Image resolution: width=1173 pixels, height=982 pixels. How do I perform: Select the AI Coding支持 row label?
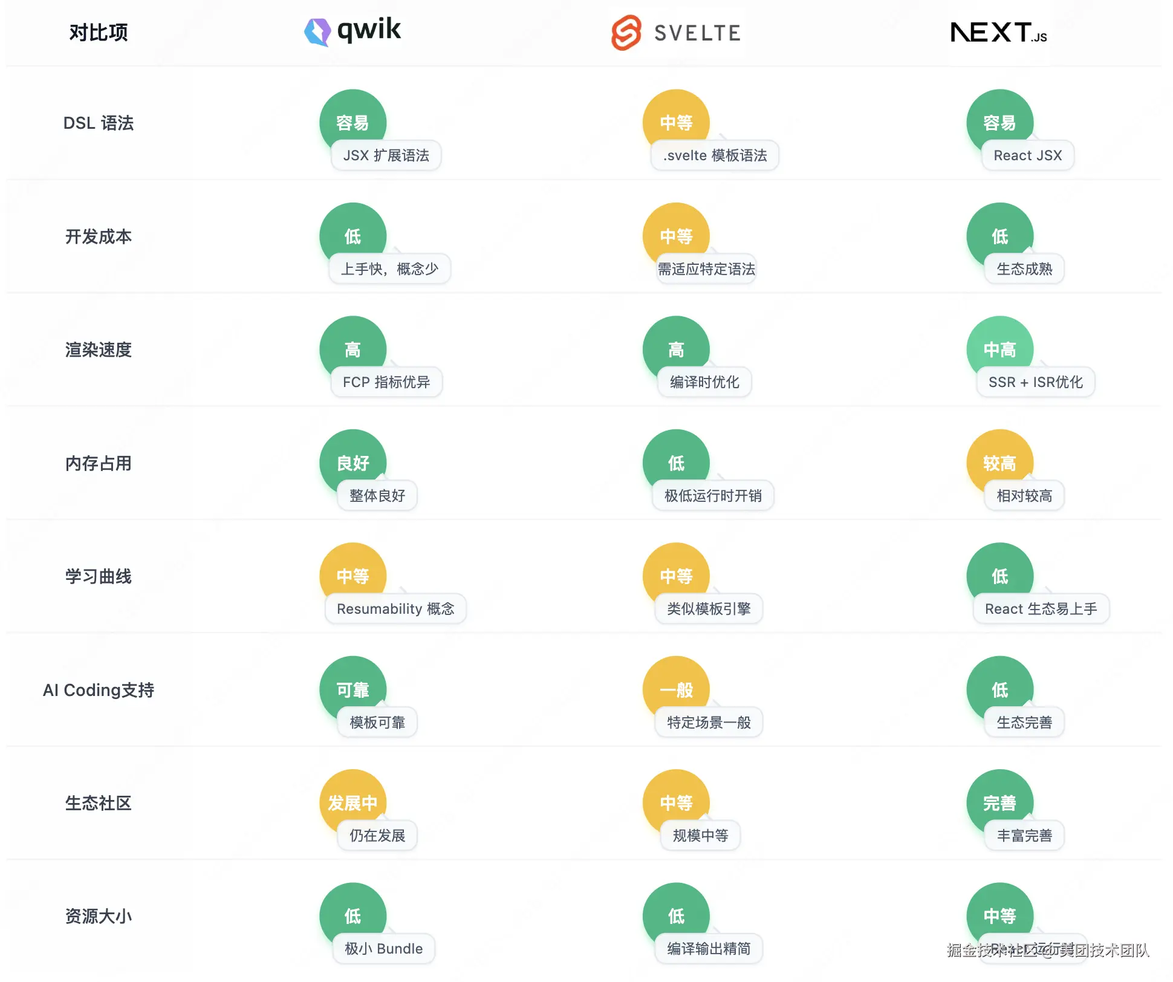99,690
